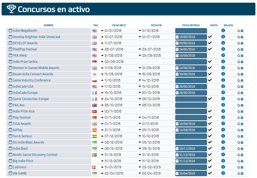Viewport: 257px width, 178px height.
Task: Click start date 21/11/2018 of AzPlay
Action: coord(112,130)
